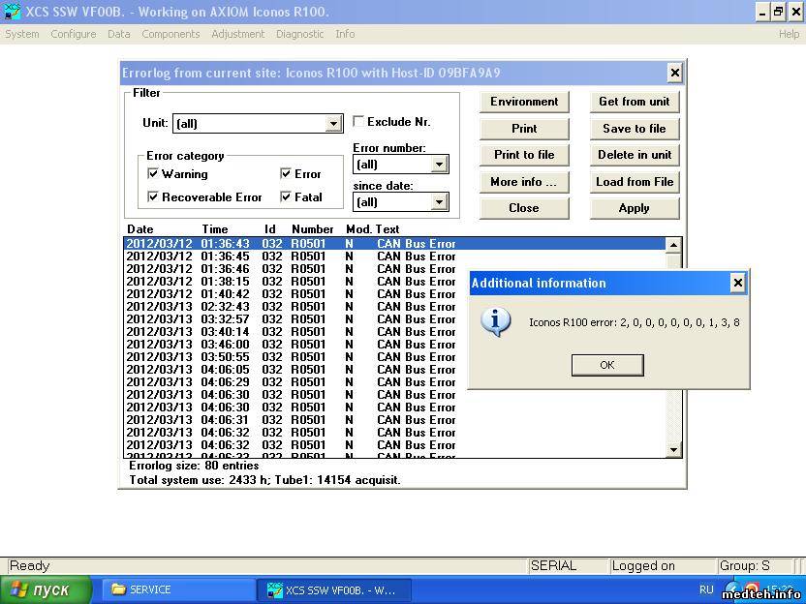Click the XCS application icon in title bar
Image resolution: width=806 pixels, height=604 pixels.
pos(13,12)
